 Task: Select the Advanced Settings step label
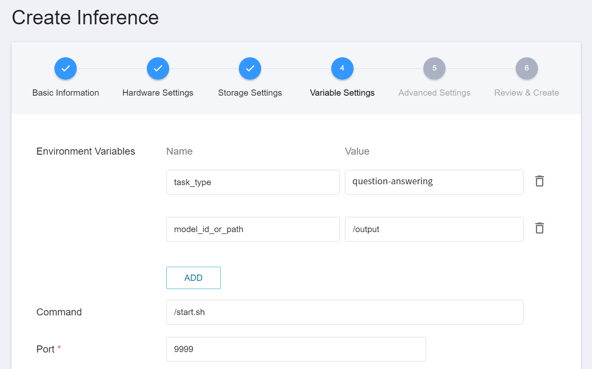tap(434, 93)
